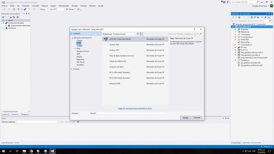Open the Compilar menu

[x=36, y=6]
